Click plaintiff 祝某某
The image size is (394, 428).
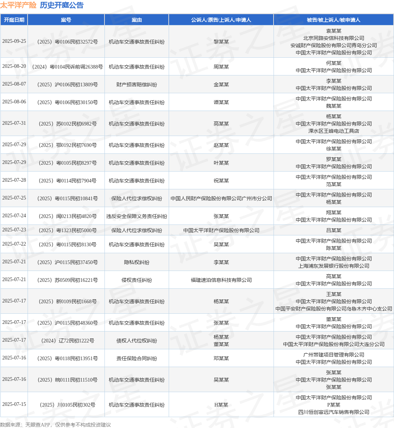click(221, 181)
